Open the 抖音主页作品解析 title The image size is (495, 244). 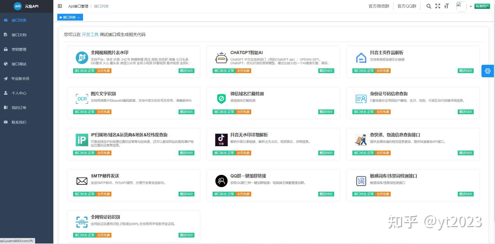click(387, 53)
